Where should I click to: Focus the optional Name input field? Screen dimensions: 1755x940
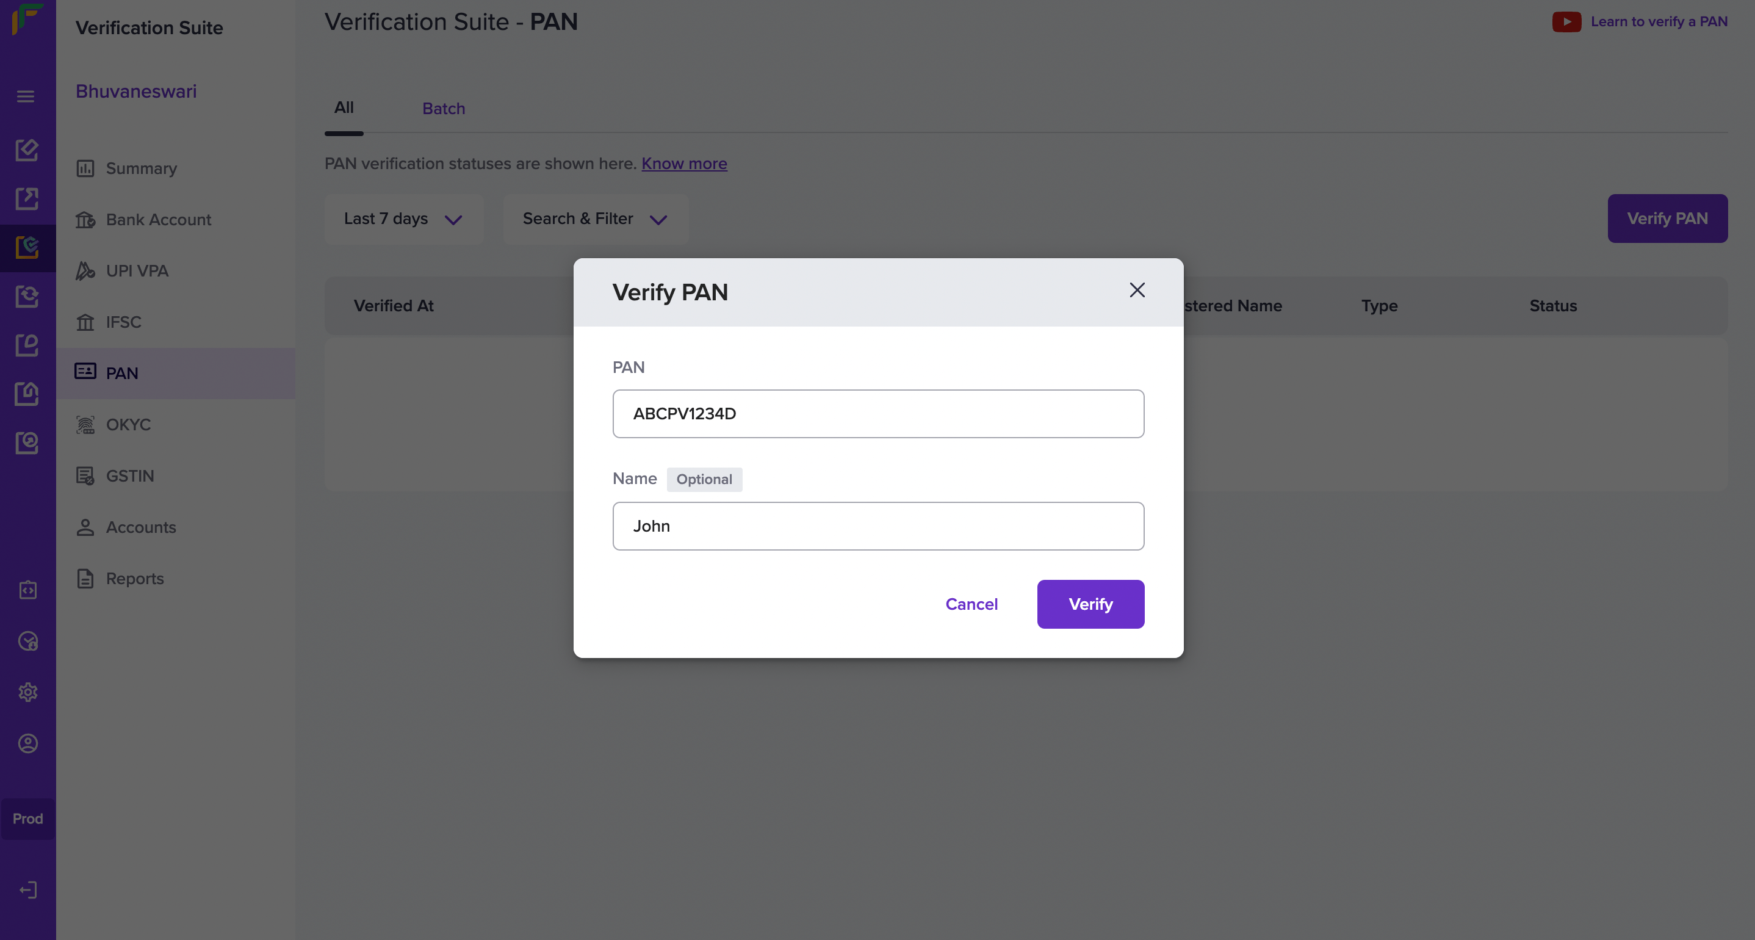877,526
